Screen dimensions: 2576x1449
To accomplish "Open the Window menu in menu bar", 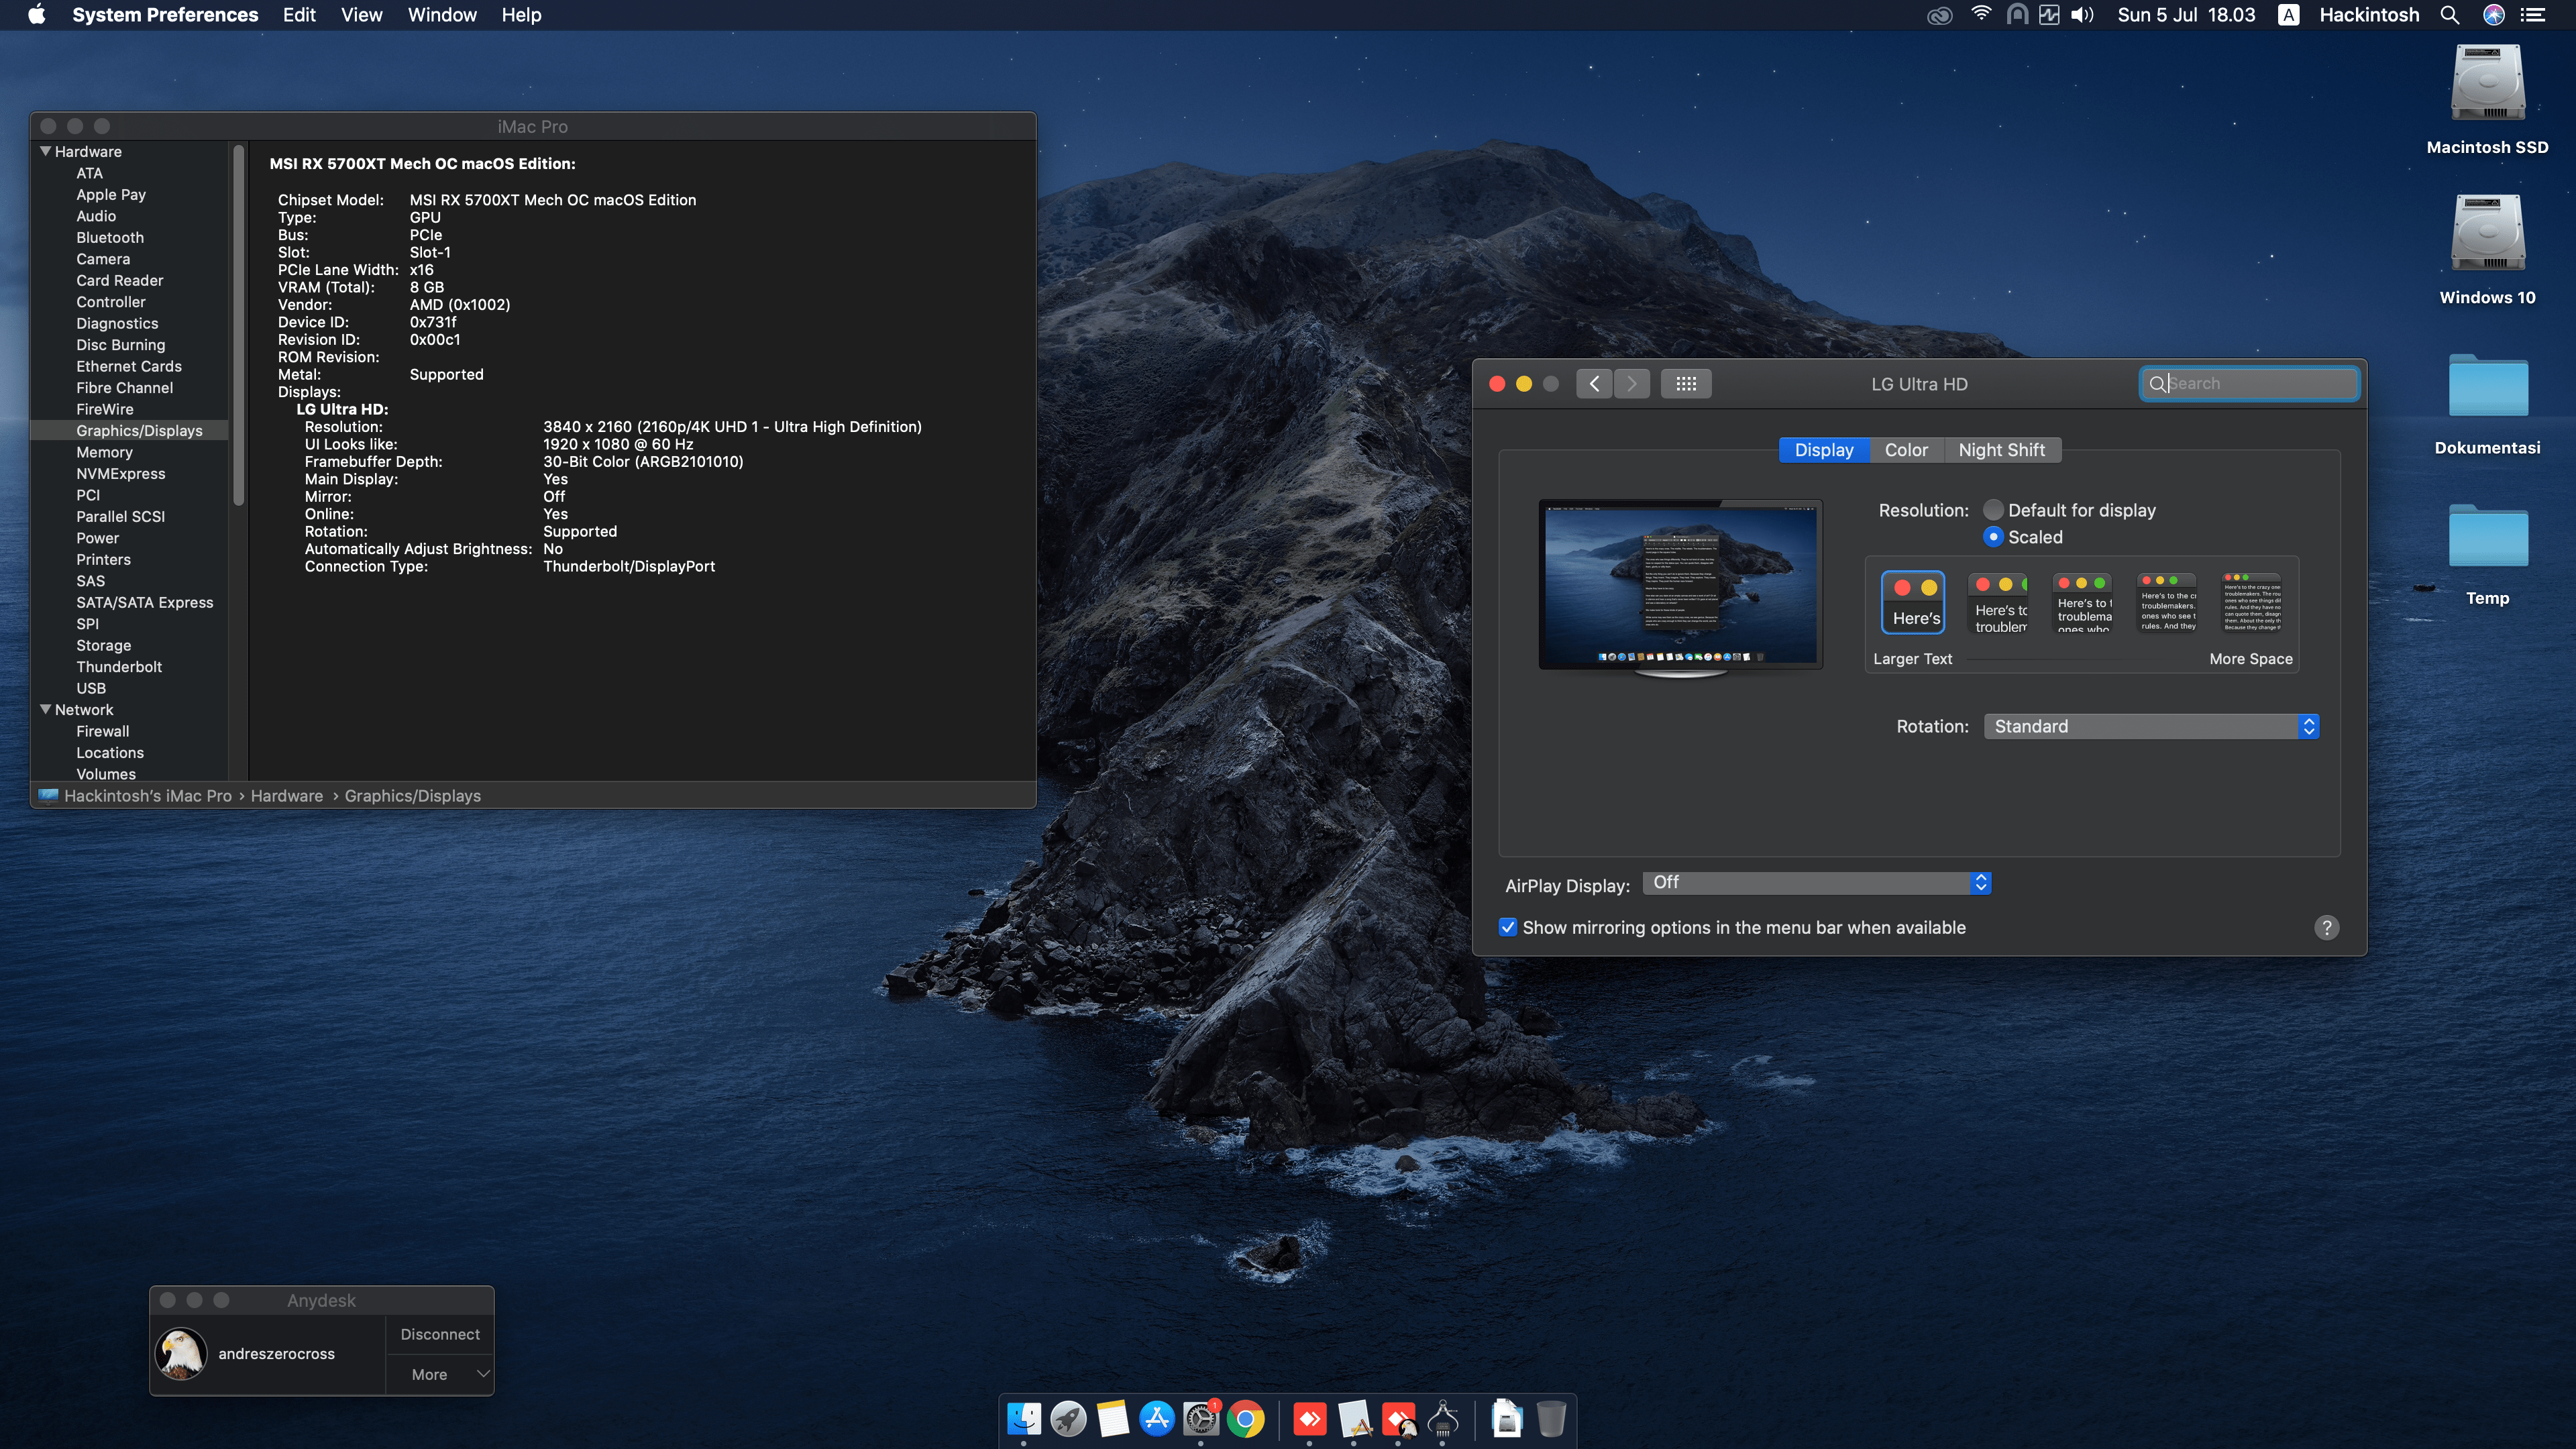I will pyautogui.click(x=441, y=15).
